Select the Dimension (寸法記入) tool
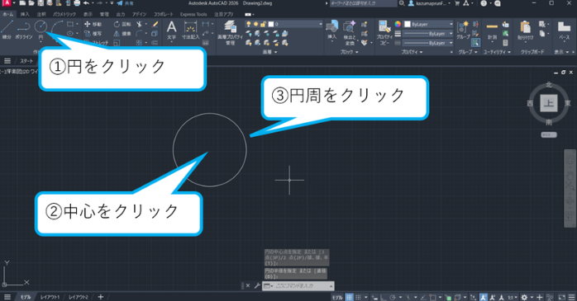The image size is (577, 301). pyautogui.click(x=190, y=30)
